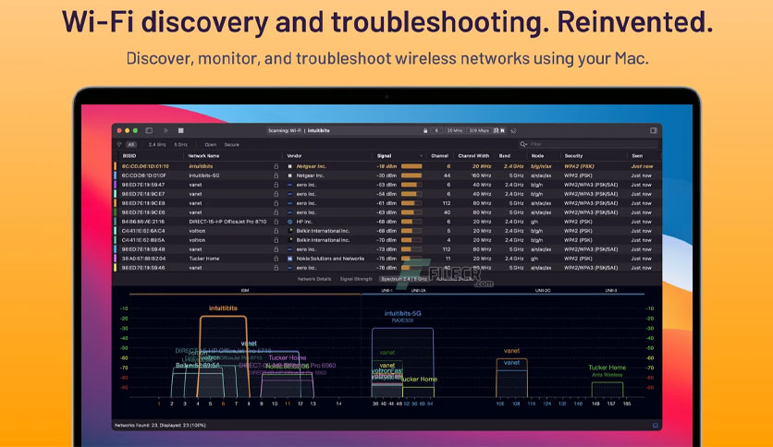Stop the Wi-Fi scan with the square button
This screenshot has width=773, height=447.
pyautogui.click(x=181, y=130)
